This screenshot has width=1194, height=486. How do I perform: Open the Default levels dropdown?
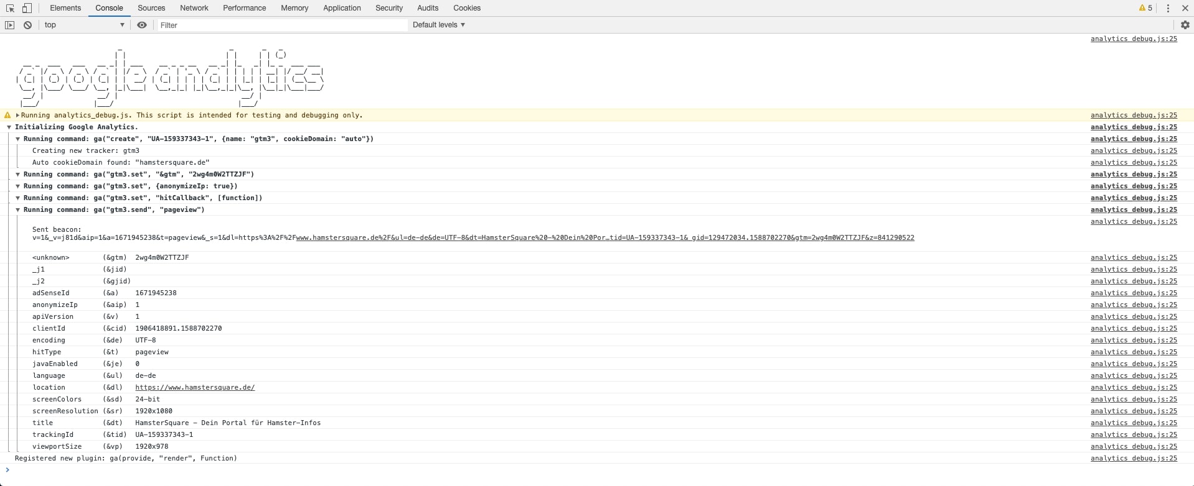[x=439, y=25]
